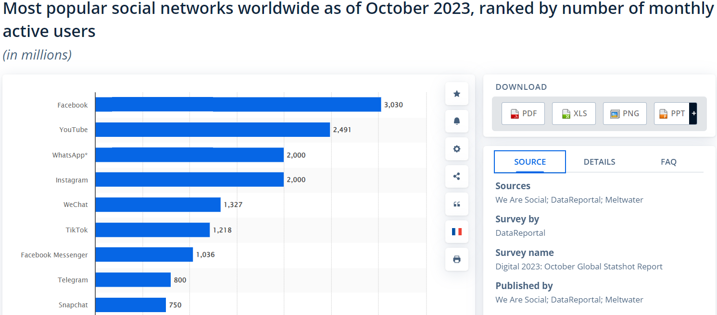Click the WhatsApp* axis label

tap(70, 155)
